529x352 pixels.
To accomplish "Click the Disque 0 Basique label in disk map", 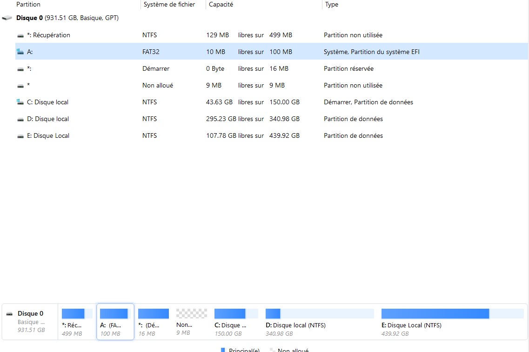I will [x=31, y=322].
